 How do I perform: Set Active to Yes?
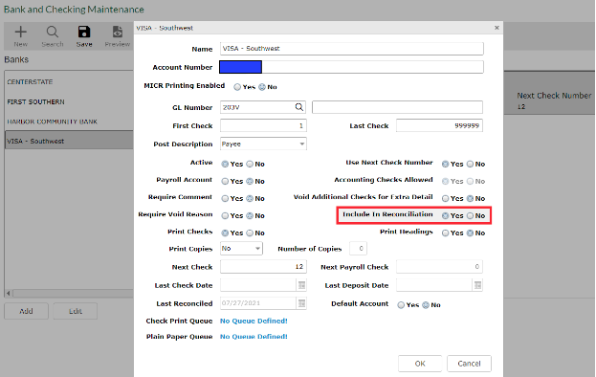coord(225,165)
